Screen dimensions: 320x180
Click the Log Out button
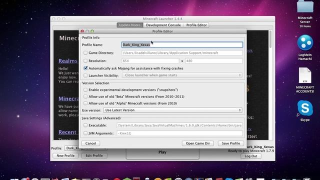tap(251, 156)
